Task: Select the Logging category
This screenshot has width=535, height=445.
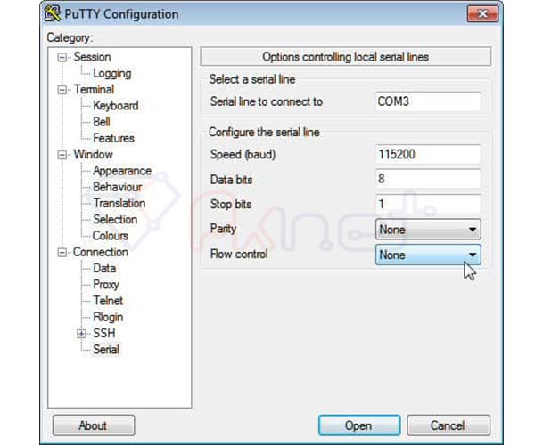Action: click(112, 73)
